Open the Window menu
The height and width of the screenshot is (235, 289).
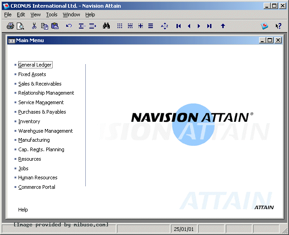coord(71,14)
